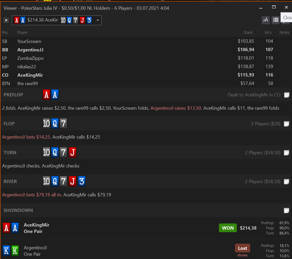This screenshot has width=292, height=259.
Task: Select the ZumbaZippo player row
Action: tap(146, 58)
